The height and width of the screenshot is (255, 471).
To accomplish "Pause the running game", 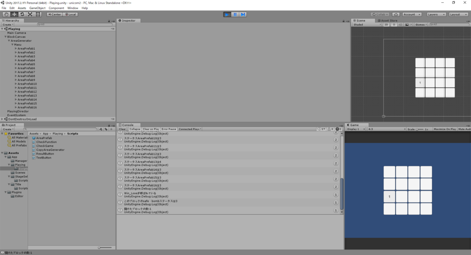I will coord(235,14).
